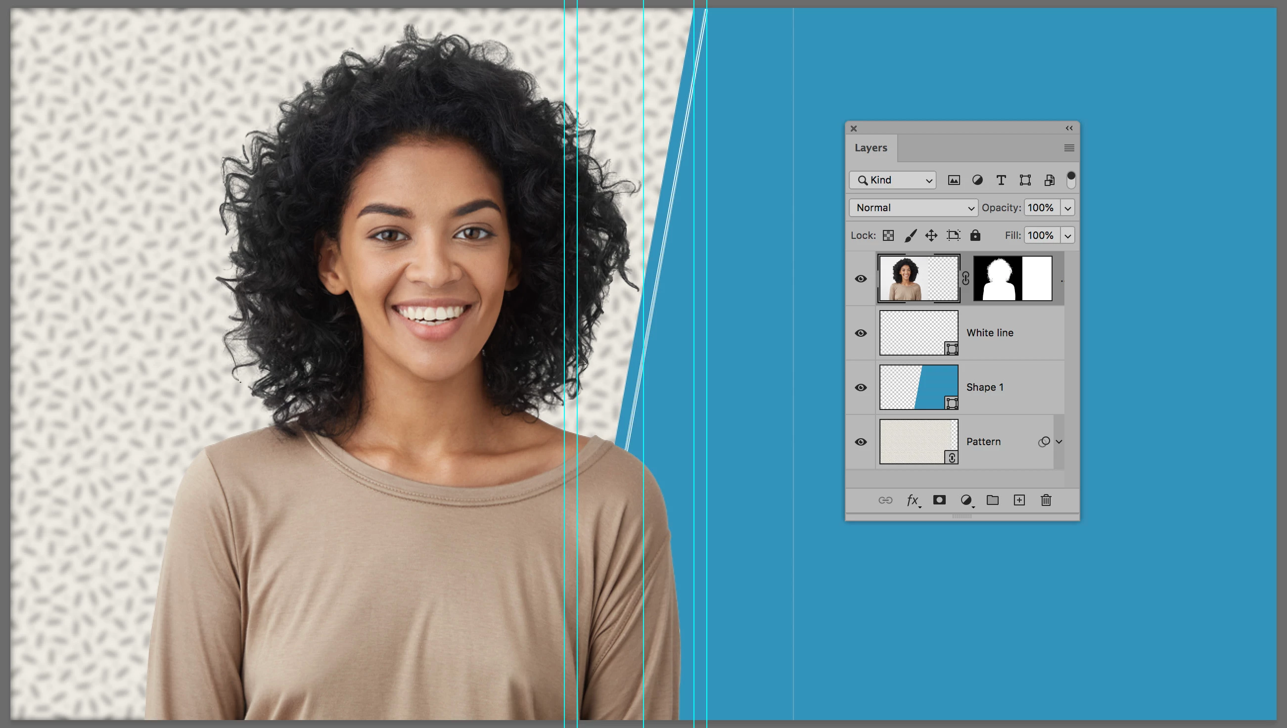The width and height of the screenshot is (1287, 728).
Task: Click lock transparent pixels icon
Action: [x=888, y=235]
